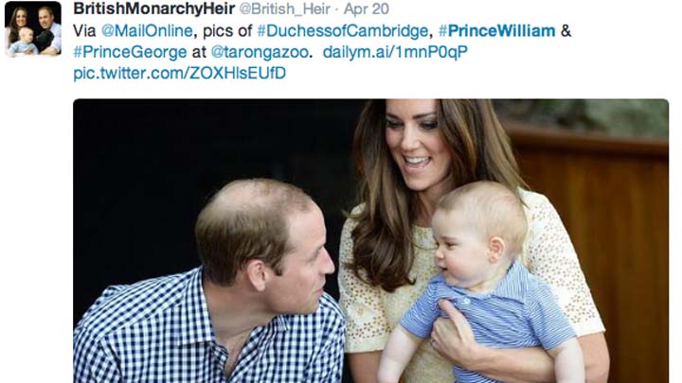This screenshot has height=383, width=682.
Task: Open the dailym.ai/1mnP0qP short link
Action: click(x=395, y=52)
